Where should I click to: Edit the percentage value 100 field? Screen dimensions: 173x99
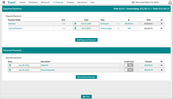click(x=129, y=28)
